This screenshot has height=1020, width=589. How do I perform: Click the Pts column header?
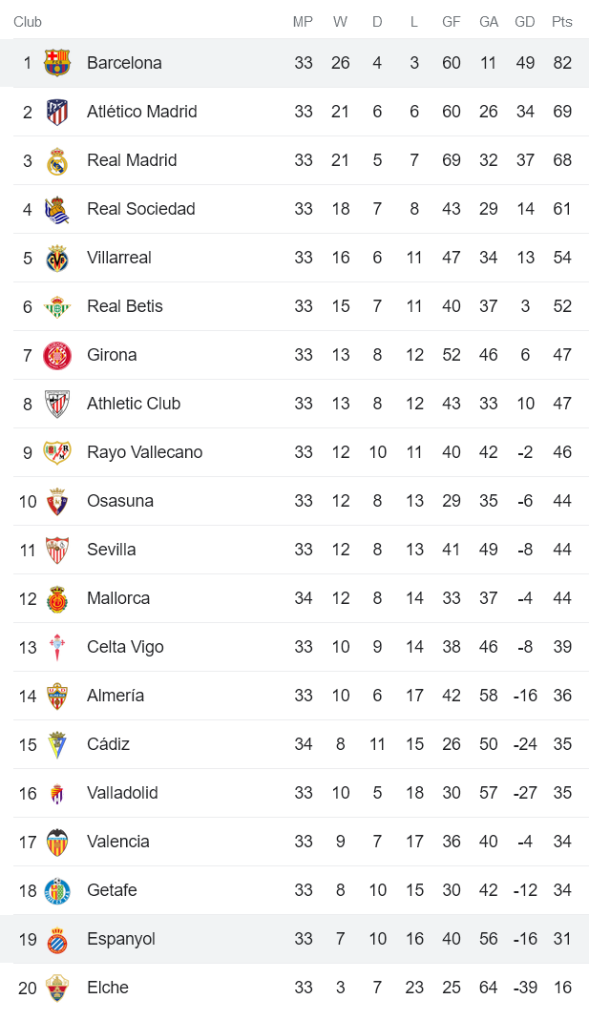coord(561,22)
